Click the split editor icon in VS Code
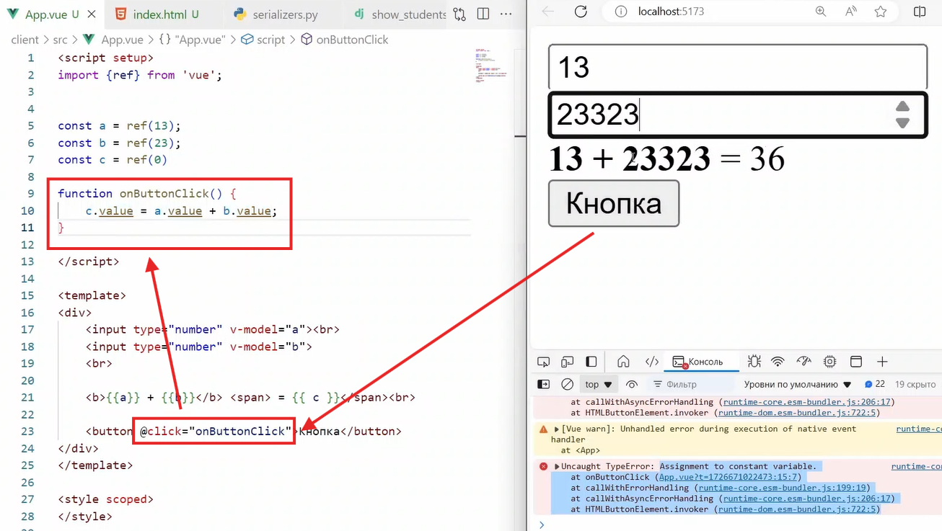 point(483,14)
